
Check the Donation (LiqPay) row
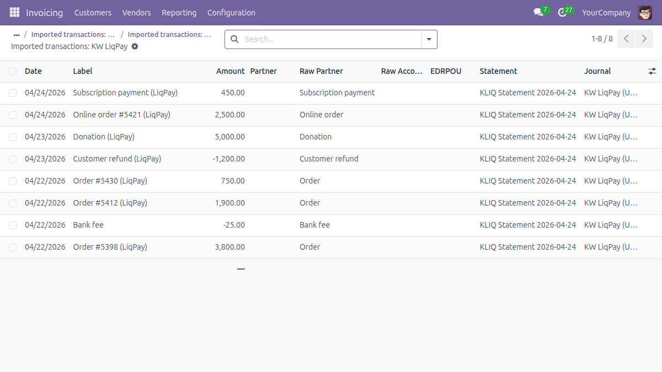click(13, 137)
